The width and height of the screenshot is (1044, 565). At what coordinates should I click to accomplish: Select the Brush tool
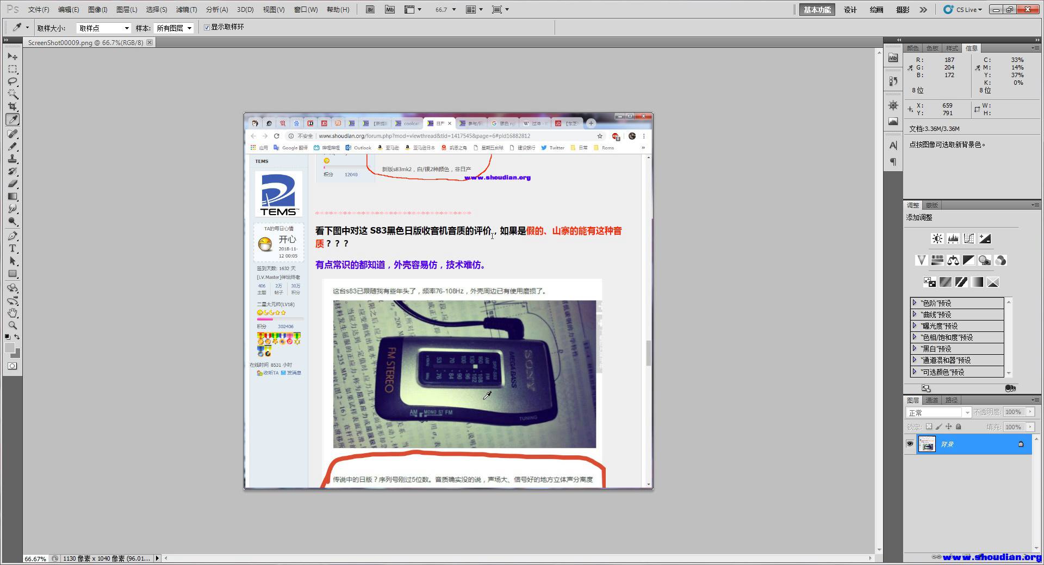pos(13,146)
